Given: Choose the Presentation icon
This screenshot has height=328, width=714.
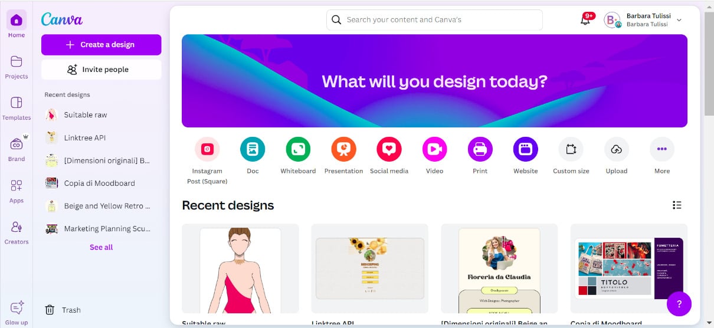Looking at the screenshot, I should tap(343, 149).
